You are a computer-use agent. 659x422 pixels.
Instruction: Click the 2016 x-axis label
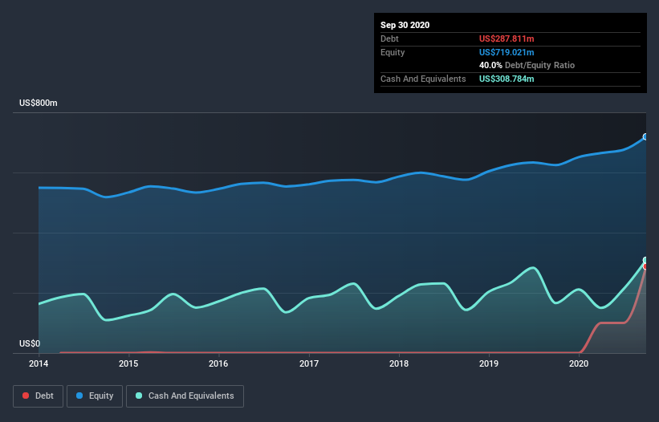click(x=218, y=363)
